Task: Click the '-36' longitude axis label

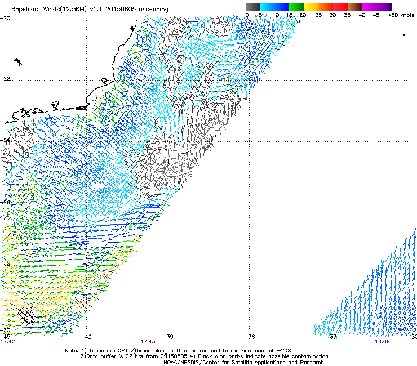Action: (x=249, y=337)
